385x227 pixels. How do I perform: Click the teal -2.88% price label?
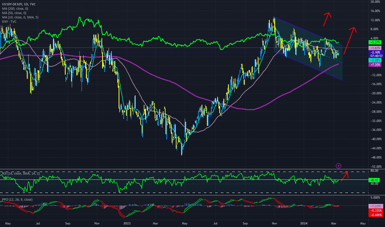pyautogui.click(x=375, y=60)
